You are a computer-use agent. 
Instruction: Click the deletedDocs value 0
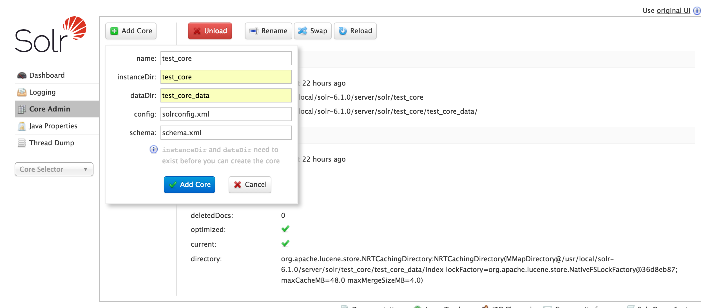pyautogui.click(x=283, y=215)
